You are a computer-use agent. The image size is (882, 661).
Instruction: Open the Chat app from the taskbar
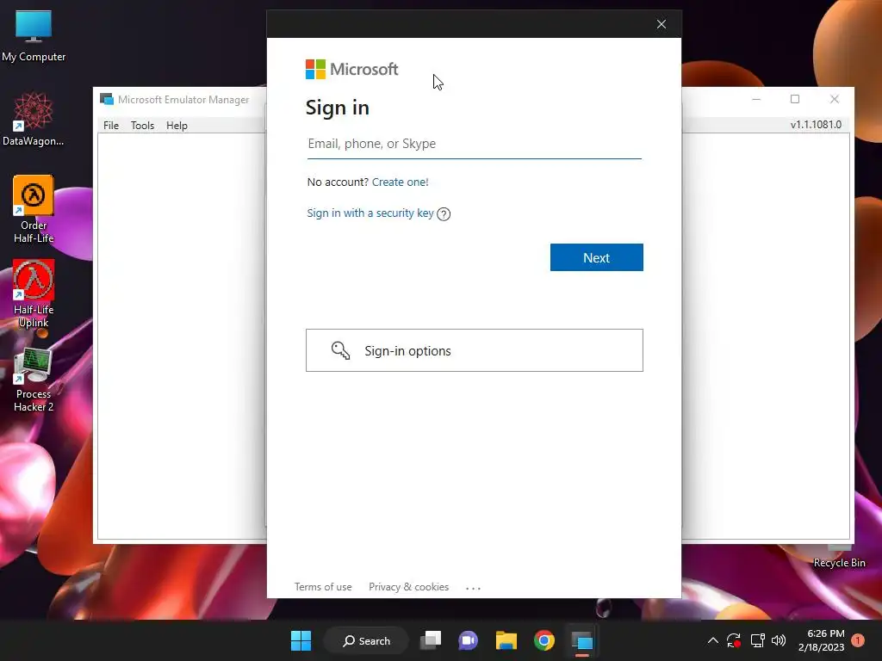click(x=468, y=640)
